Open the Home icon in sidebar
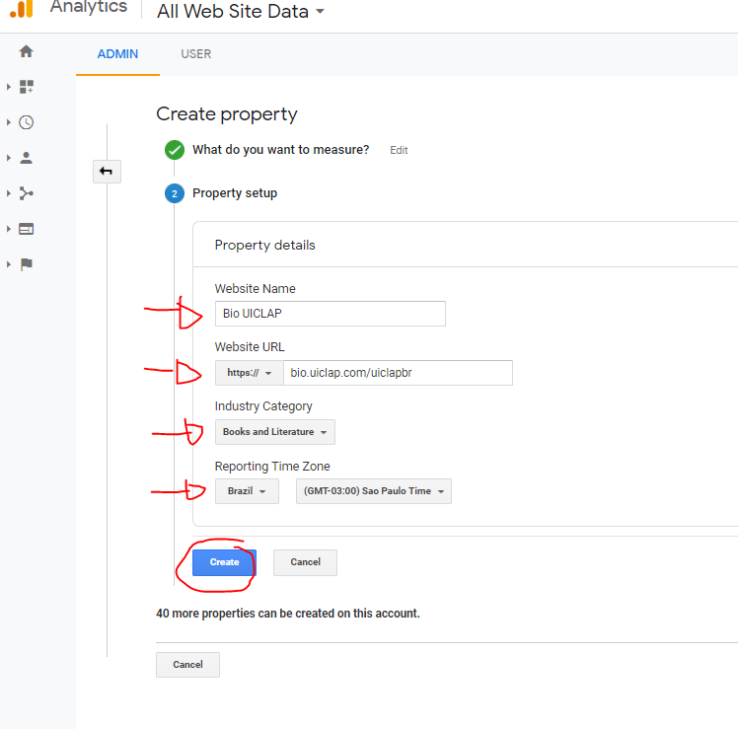Image resolution: width=738 pixels, height=729 pixels. (x=27, y=51)
